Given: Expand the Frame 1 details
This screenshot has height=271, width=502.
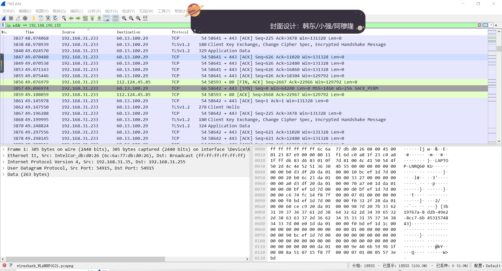Looking at the screenshot, I should pos(3,149).
